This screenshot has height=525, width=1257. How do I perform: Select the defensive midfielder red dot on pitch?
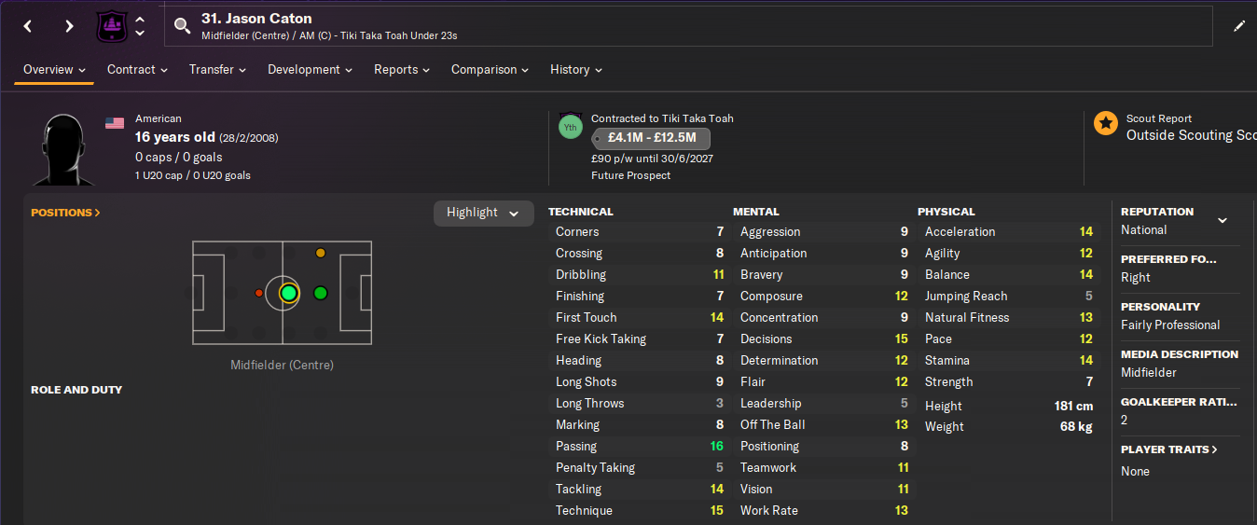[x=258, y=294]
